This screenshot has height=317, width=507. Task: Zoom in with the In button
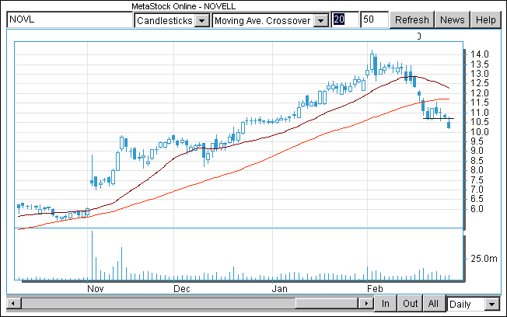pyautogui.click(x=386, y=304)
